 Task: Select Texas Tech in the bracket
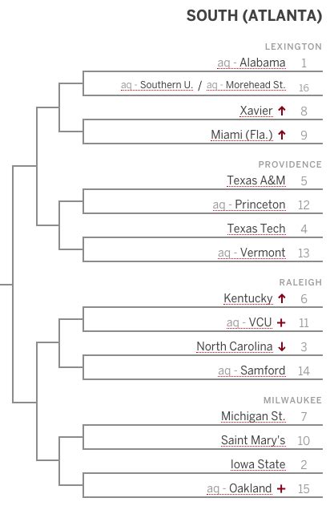pyautogui.click(x=256, y=229)
